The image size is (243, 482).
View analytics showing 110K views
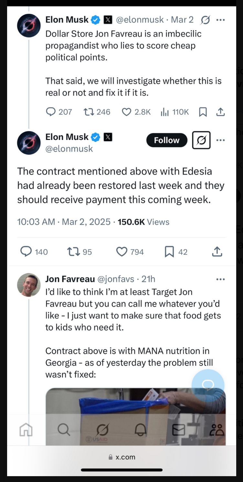tap(174, 112)
